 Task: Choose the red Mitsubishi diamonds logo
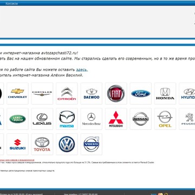pyautogui.click(x=116, y=119)
